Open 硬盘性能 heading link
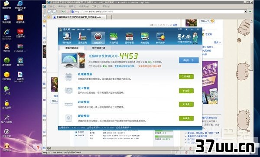 tap(84, 116)
